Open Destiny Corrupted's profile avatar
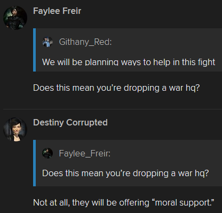222x213 pixels. pos(15,129)
